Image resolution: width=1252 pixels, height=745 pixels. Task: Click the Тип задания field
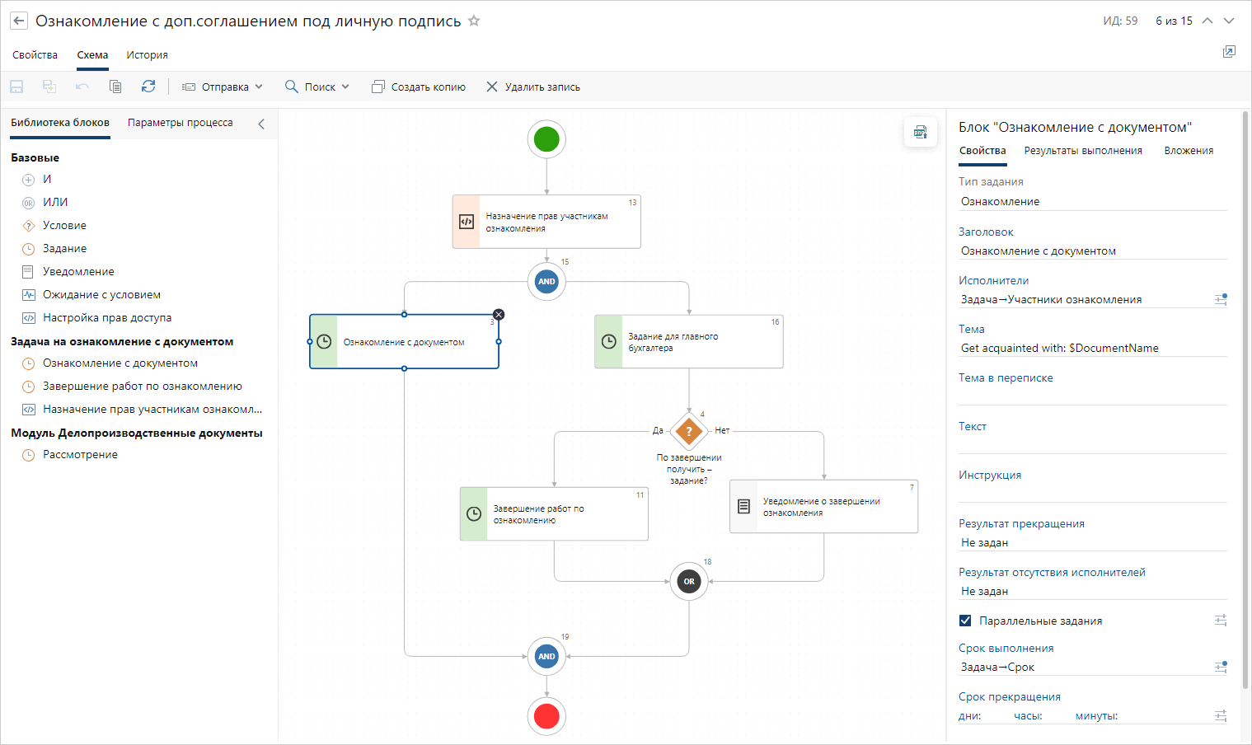click(x=1093, y=201)
